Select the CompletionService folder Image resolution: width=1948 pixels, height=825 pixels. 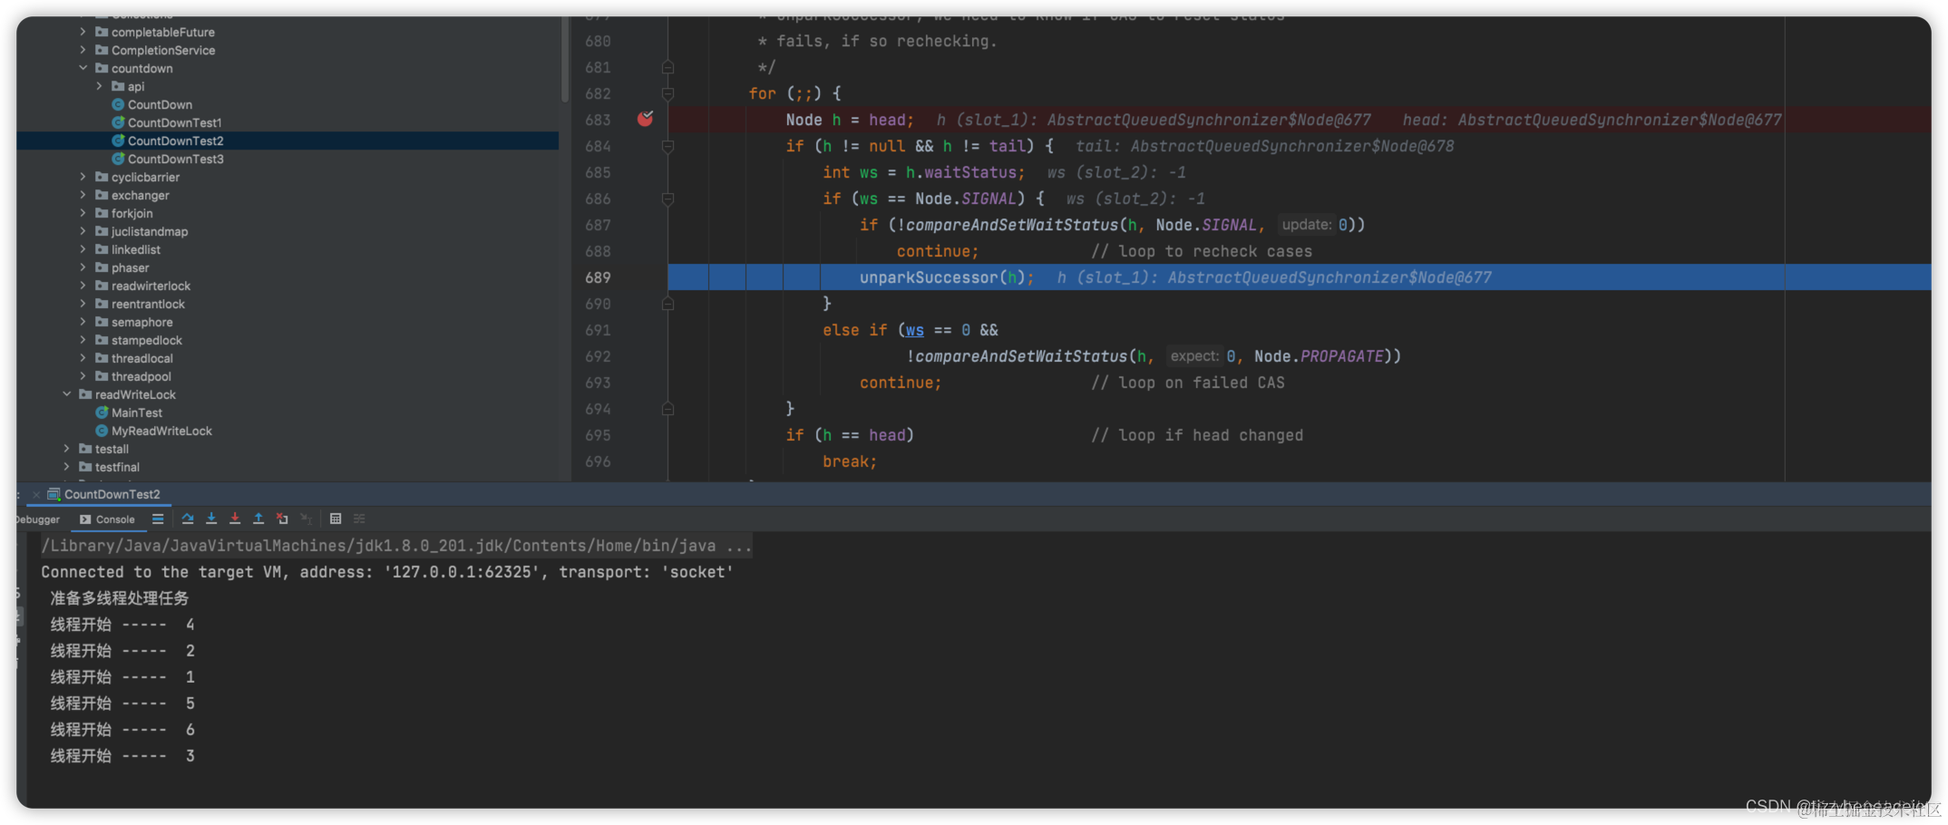click(x=163, y=50)
